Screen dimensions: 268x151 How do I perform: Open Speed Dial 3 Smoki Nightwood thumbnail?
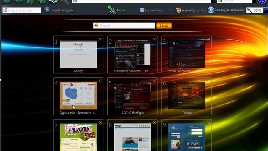(x=187, y=54)
